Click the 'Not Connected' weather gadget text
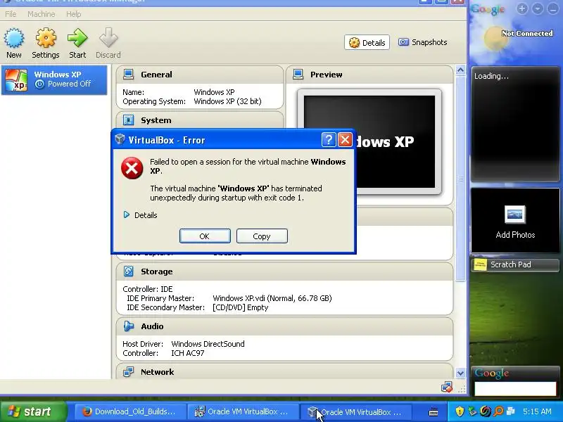 [527, 33]
